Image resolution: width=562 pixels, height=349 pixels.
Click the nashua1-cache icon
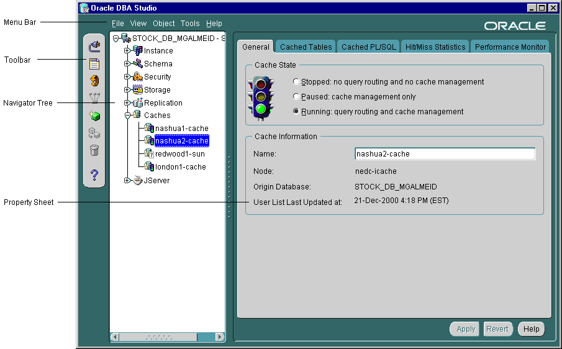[149, 127]
